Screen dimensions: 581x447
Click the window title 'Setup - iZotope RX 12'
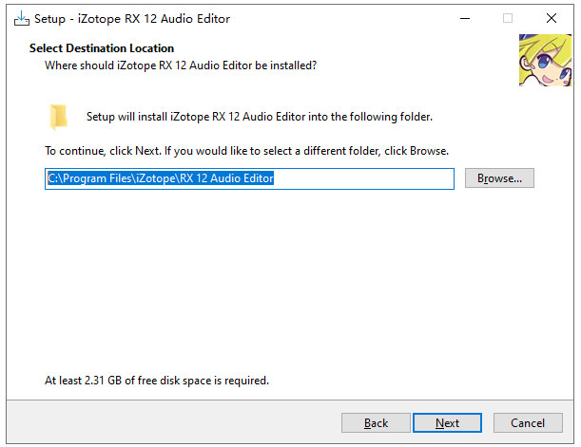click(132, 18)
